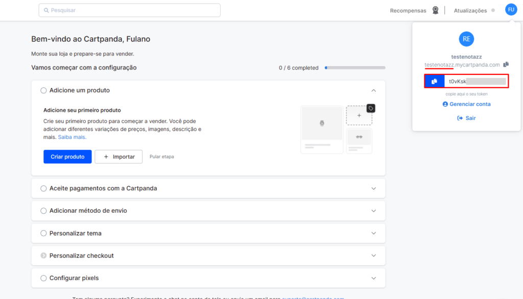The width and height of the screenshot is (523, 299).
Task: Click the 'Personalizar tema' title
Action: (76, 233)
